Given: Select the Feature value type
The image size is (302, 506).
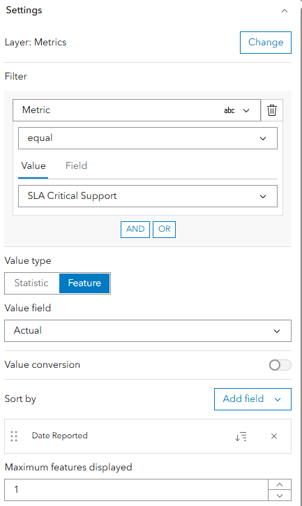Looking at the screenshot, I should [x=84, y=283].
